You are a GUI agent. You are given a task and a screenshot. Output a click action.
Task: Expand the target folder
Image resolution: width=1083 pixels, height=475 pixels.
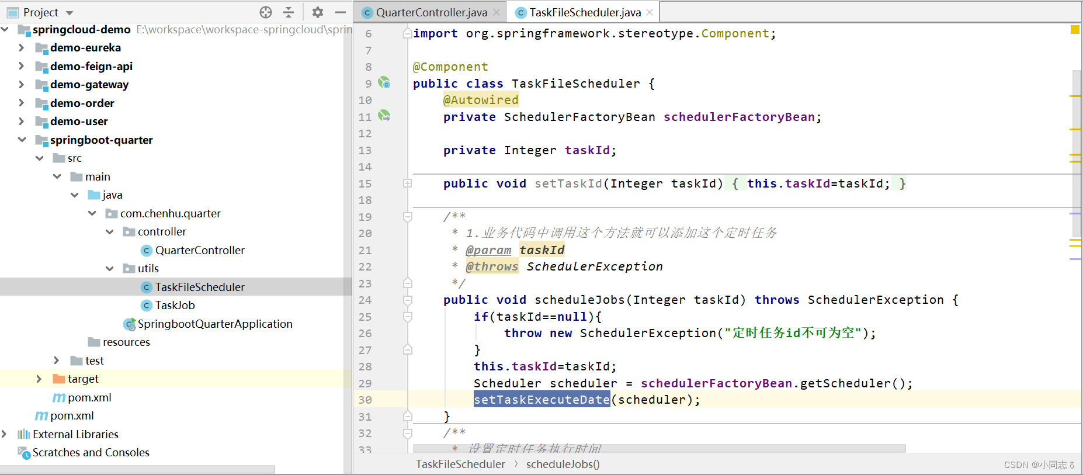[x=39, y=379]
